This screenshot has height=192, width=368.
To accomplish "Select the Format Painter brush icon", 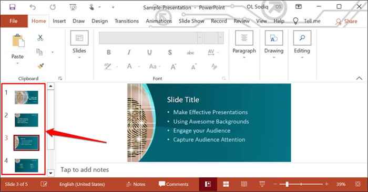I will 40,66.
